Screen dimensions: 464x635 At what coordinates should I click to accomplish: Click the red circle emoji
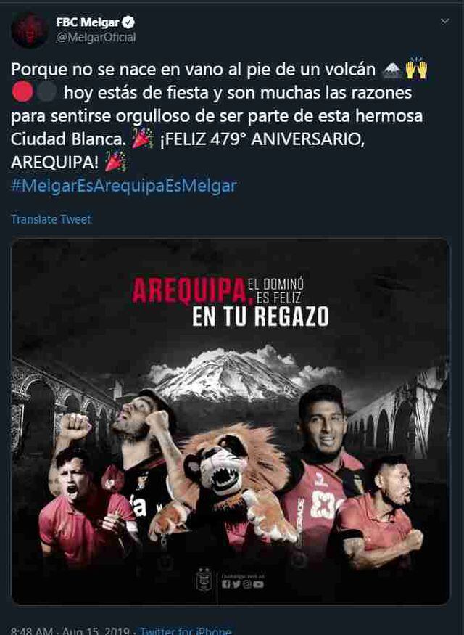(22, 92)
